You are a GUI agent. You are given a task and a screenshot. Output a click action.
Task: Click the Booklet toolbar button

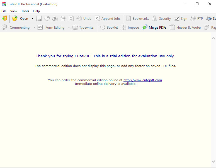pos(109,28)
